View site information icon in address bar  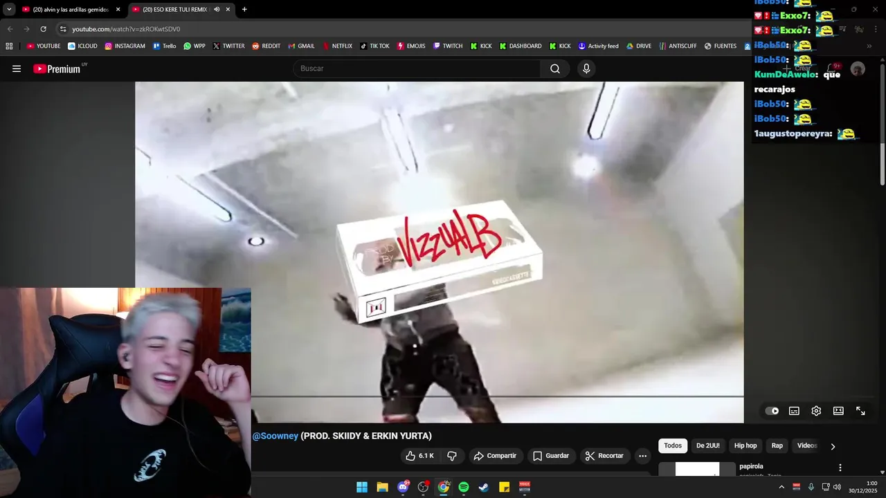62,29
